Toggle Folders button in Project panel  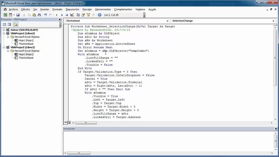16,24
